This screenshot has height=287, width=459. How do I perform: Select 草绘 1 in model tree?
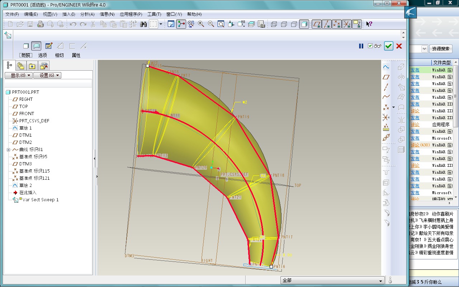tap(25, 128)
